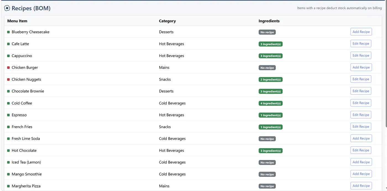The image size is (387, 191).
Task: Click the Espresso 1 ingredient(s) badge
Action: point(271,115)
